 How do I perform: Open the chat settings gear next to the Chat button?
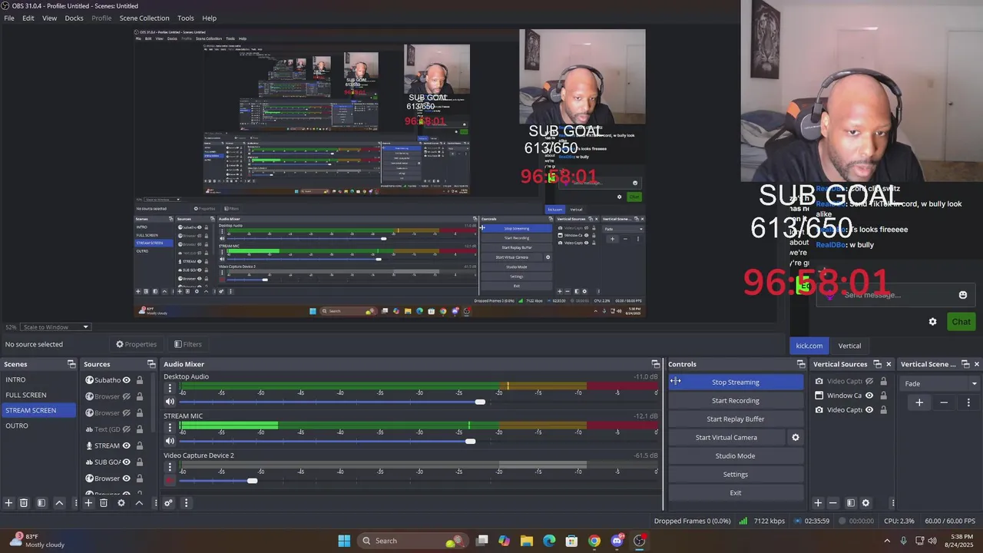(x=933, y=322)
